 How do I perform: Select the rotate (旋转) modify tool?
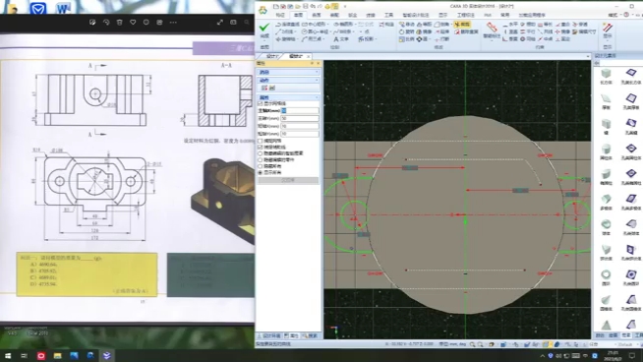coord(407,31)
